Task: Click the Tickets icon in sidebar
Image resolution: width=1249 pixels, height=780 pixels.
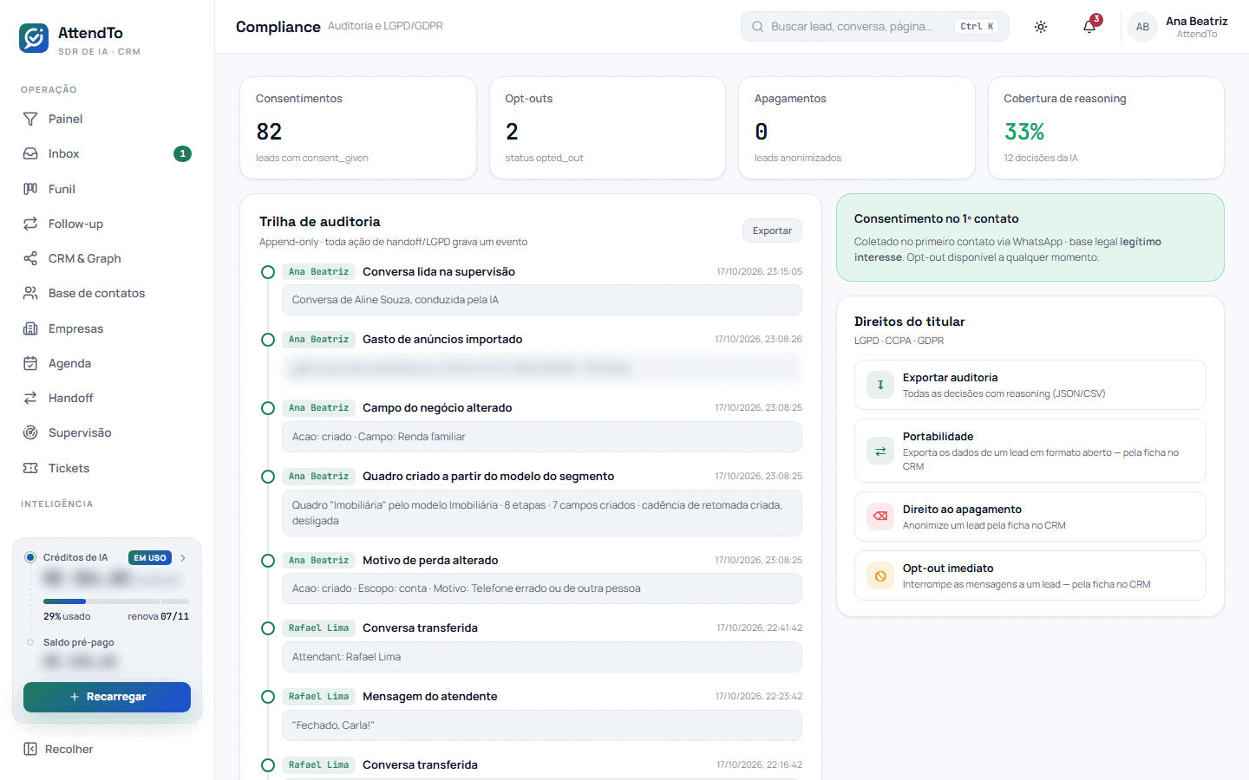Action: 30,468
